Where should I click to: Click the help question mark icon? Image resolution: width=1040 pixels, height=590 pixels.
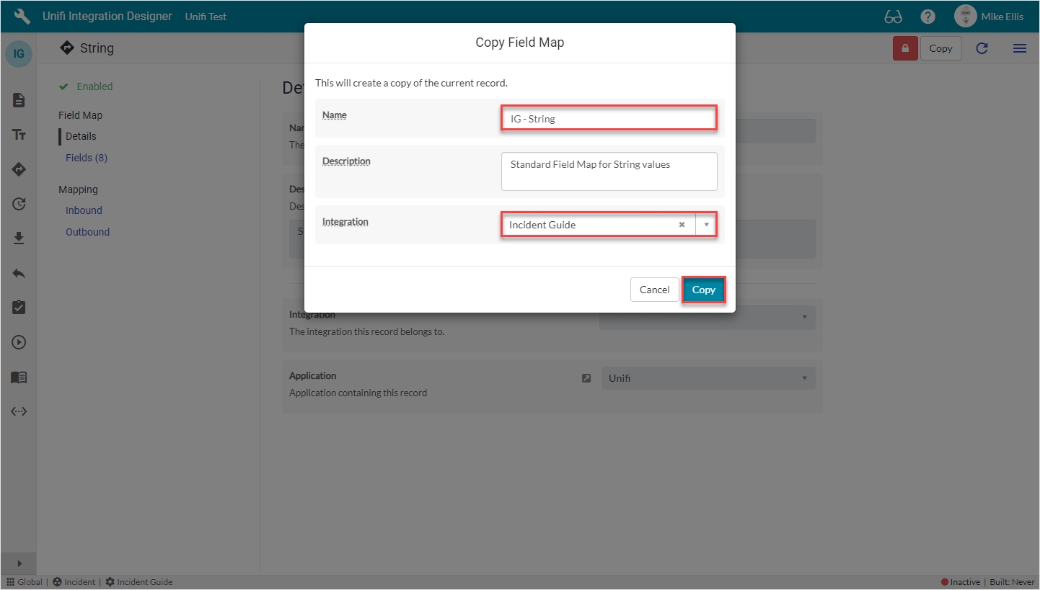point(927,17)
